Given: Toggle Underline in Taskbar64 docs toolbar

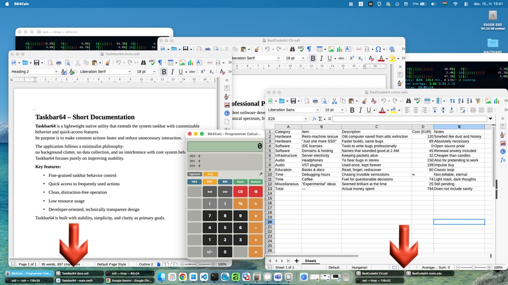Looking at the screenshot, I should [x=180, y=72].
